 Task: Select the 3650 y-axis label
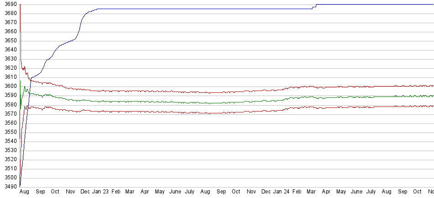click(9, 41)
